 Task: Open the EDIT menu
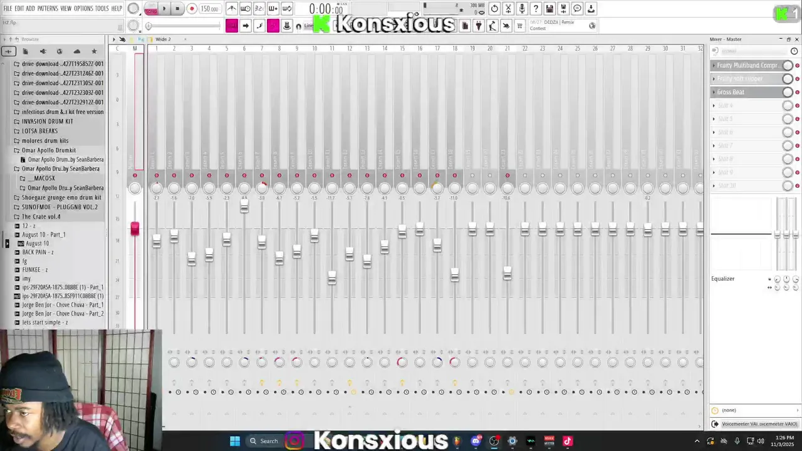pos(19,9)
